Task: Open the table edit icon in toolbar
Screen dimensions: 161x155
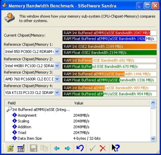Action: [21, 148]
